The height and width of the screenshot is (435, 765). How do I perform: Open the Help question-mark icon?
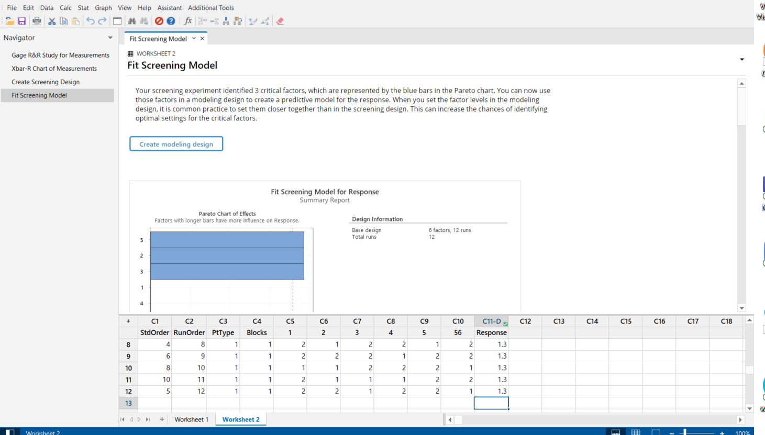click(171, 21)
